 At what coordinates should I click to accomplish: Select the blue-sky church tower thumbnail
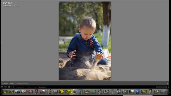[138, 91]
